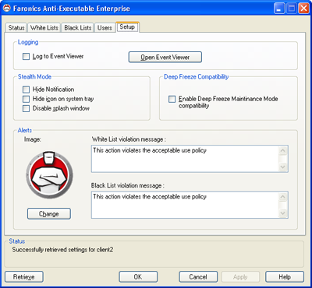Click status text 'Successfully retrieved settings for client2'
The width and height of the screenshot is (312, 288).
tap(62, 250)
